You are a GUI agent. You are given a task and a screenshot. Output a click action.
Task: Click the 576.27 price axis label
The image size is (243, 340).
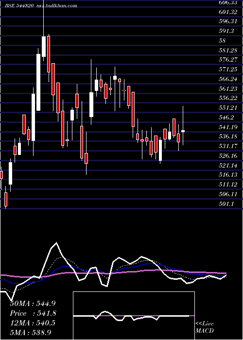228,60
